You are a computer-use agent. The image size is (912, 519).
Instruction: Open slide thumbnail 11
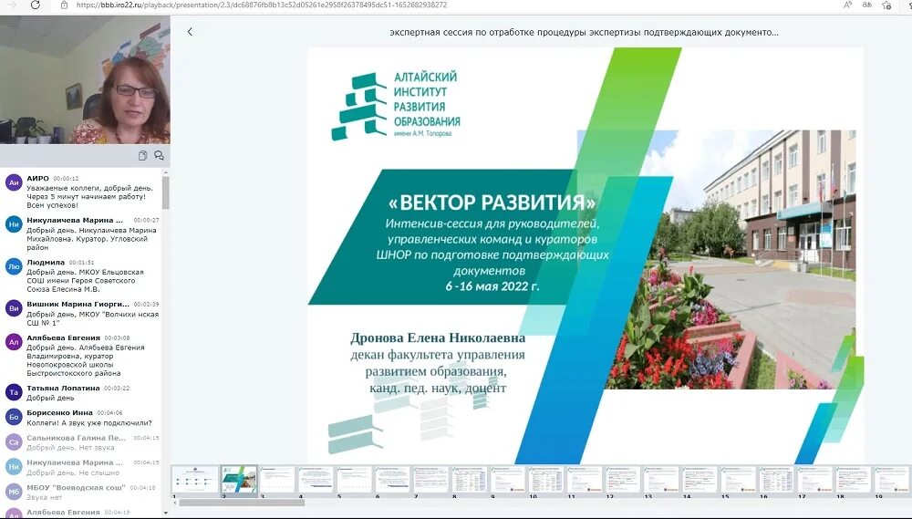tap(585, 481)
